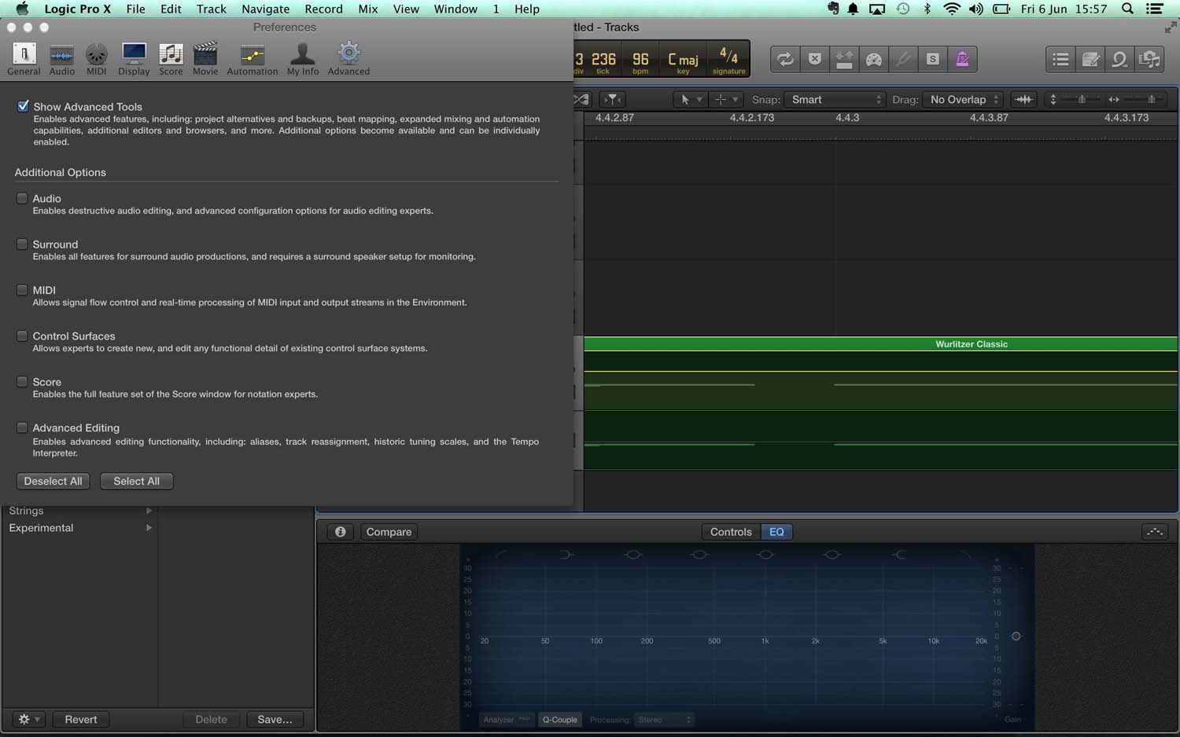Uncheck Show Advanced Tools

[x=23, y=106]
